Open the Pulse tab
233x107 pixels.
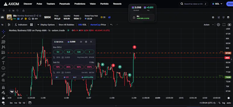tap(39, 4)
